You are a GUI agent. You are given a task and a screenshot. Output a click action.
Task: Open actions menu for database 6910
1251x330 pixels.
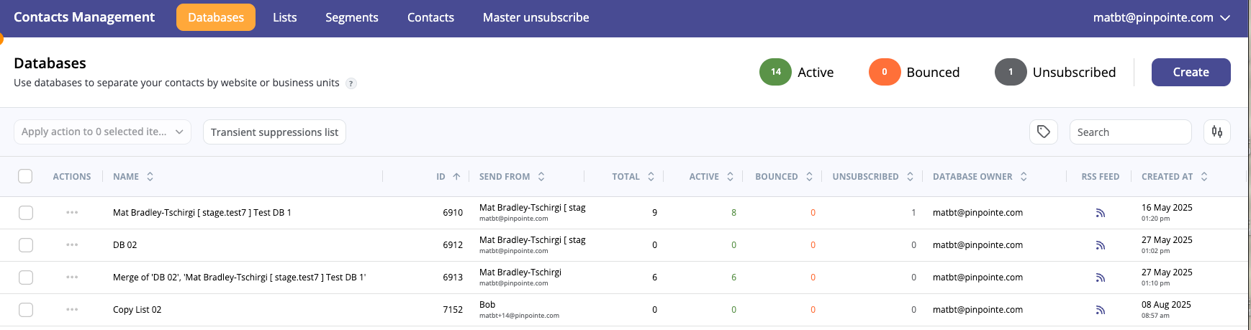(x=72, y=213)
